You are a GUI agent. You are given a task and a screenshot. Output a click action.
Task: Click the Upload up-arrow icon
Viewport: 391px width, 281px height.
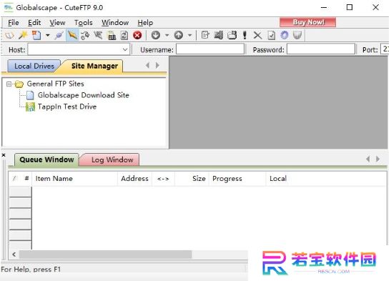179,35
